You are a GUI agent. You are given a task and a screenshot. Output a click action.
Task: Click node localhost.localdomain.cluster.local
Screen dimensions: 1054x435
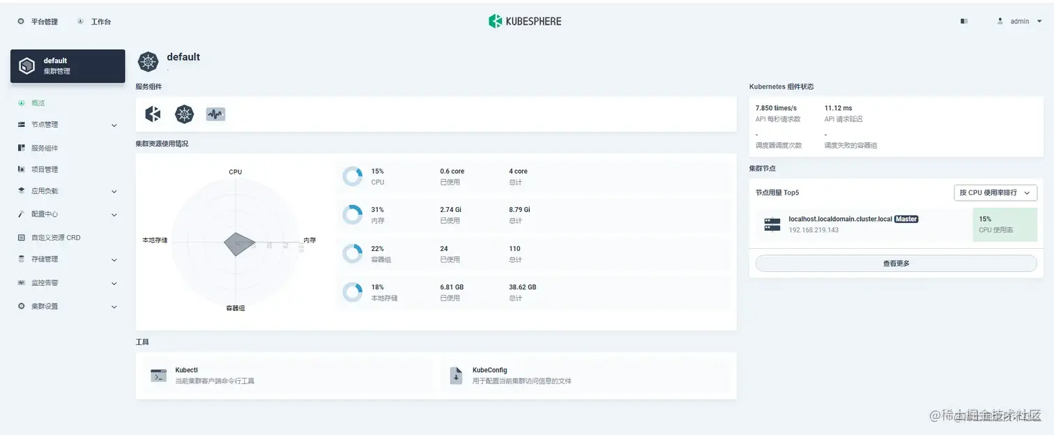(840, 219)
